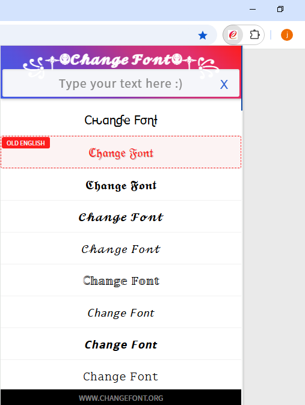Choose the bold blackletter 'Change Font' style
Screen dimensions: 305x405
tap(121, 185)
